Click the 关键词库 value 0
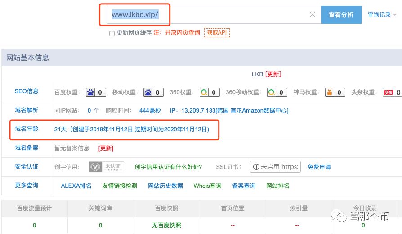 pyautogui.click(x=101, y=225)
